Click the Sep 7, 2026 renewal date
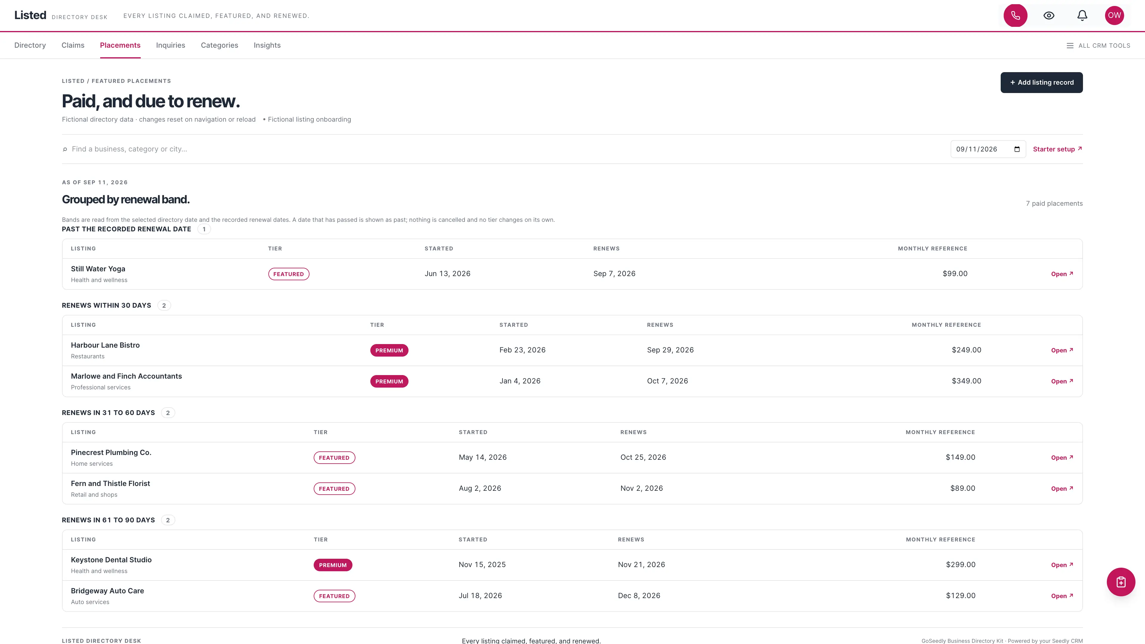This screenshot has height=644, width=1145. pyautogui.click(x=614, y=274)
